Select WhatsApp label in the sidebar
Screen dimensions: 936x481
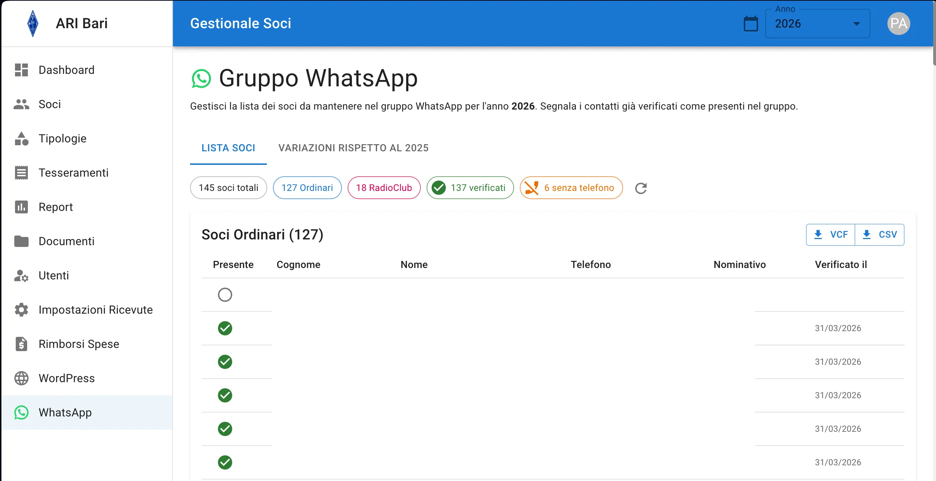click(x=65, y=413)
